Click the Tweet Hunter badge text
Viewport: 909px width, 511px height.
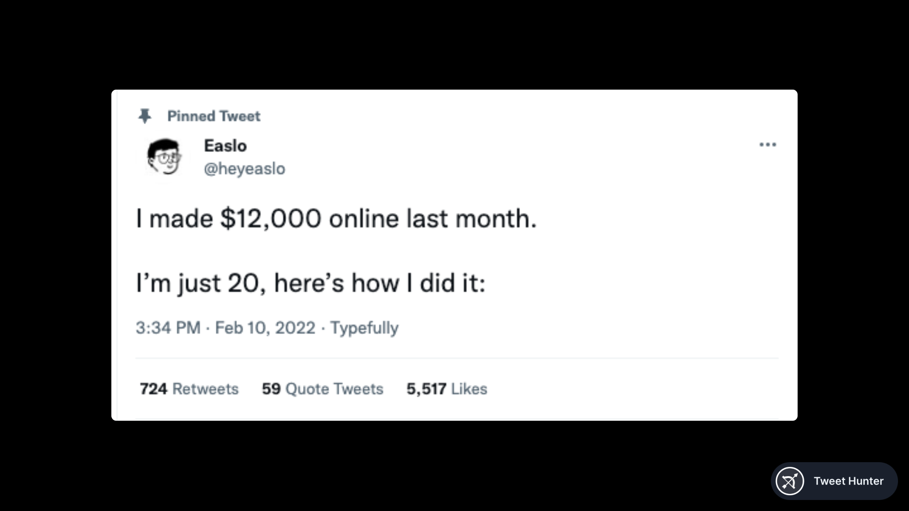[848, 481]
